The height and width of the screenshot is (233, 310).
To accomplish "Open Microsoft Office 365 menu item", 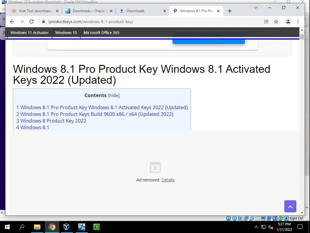I will click(x=101, y=32).
